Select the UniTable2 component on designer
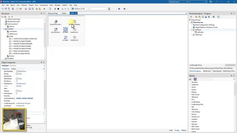Image resolution: width=237 pixels, height=133 pixels. (x=66, y=38)
